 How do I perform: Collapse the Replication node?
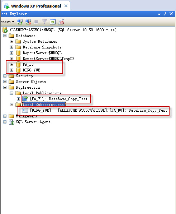click(x=5, y=87)
